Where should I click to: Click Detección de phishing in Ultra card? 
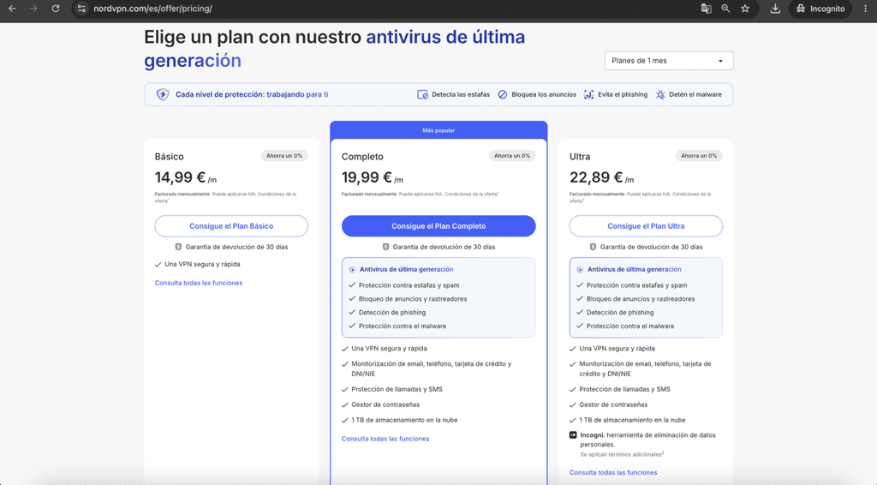620,313
